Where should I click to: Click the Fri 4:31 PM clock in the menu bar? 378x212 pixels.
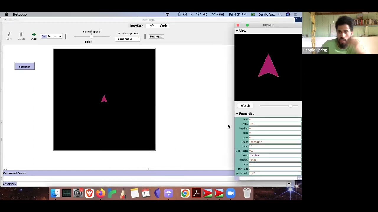coord(238,14)
